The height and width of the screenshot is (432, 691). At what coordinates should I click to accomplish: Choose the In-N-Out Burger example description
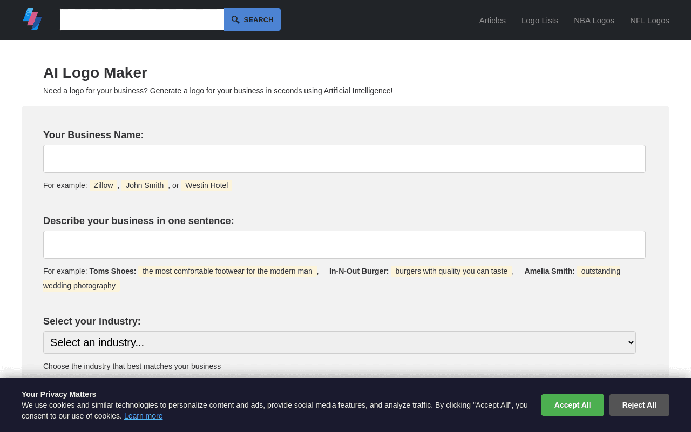(x=451, y=271)
